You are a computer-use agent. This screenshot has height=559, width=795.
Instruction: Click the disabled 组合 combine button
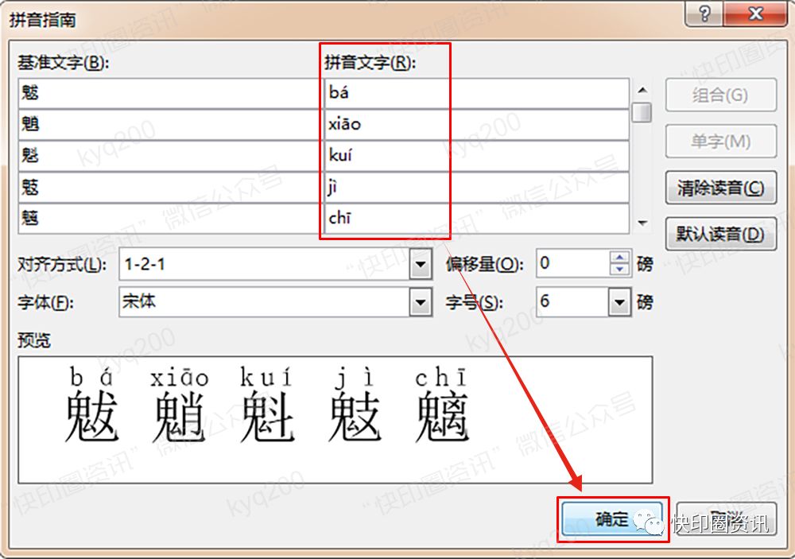720,95
